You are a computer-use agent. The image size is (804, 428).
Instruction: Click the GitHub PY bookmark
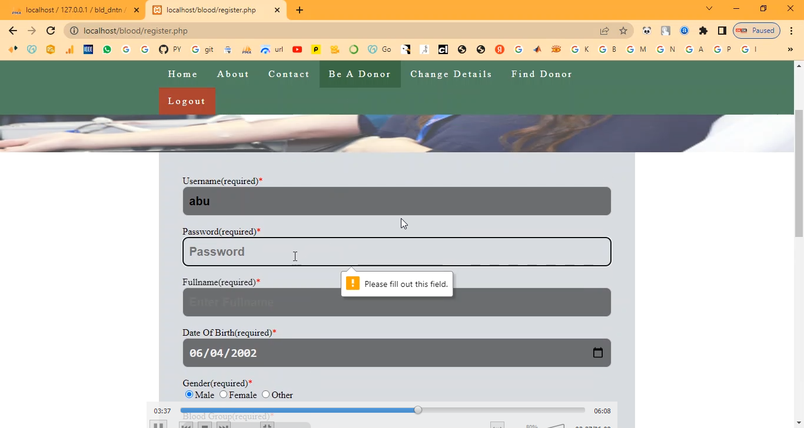click(x=170, y=49)
